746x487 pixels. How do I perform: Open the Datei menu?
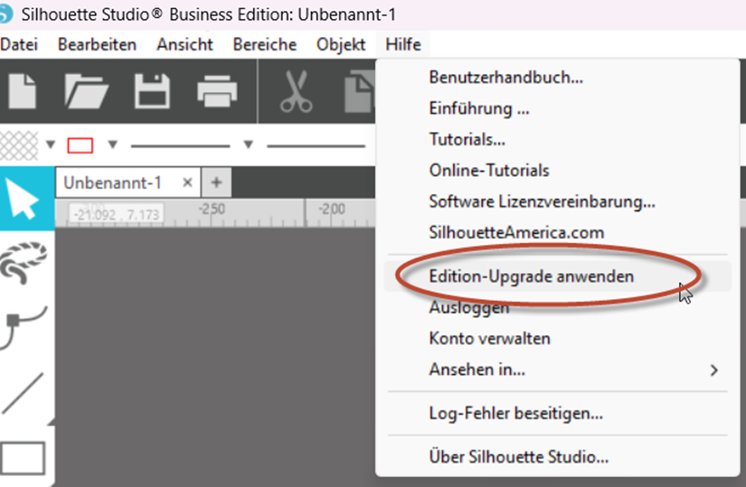19,44
